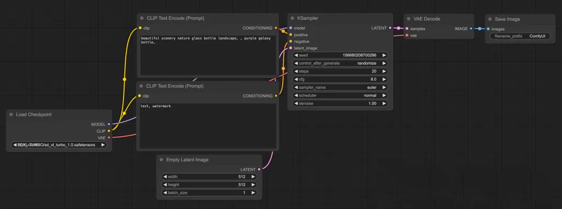Click the latent_image input socket on KSampler

pyautogui.click(x=291, y=48)
